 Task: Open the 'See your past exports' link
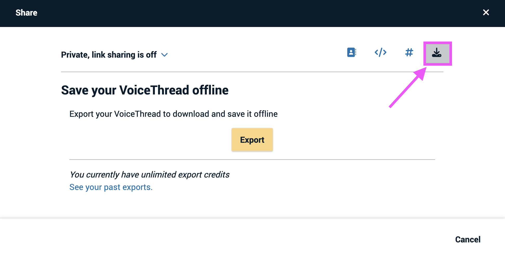coord(111,187)
